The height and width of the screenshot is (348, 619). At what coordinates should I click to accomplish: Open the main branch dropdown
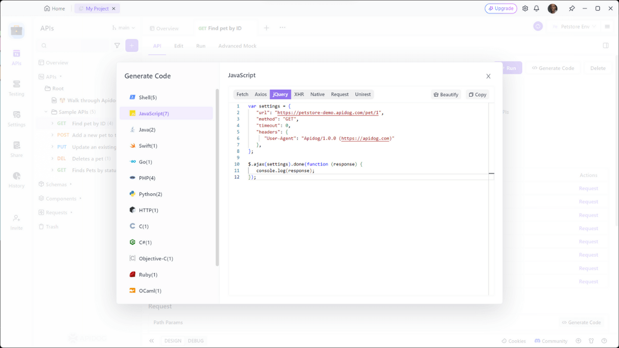click(123, 28)
